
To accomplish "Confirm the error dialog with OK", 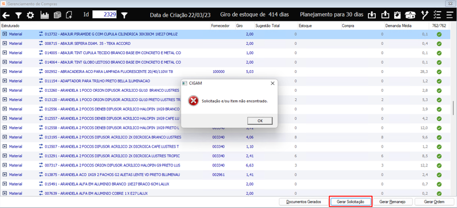I will coord(260,120).
